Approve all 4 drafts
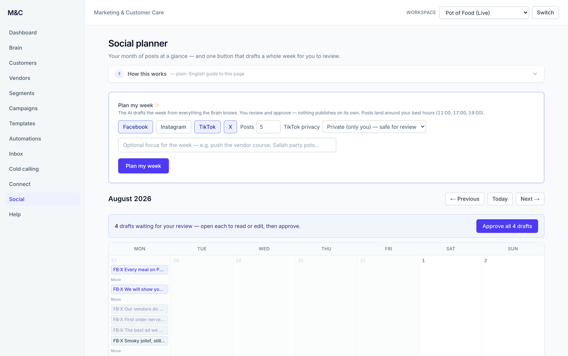The image size is (568, 356). click(x=507, y=226)
